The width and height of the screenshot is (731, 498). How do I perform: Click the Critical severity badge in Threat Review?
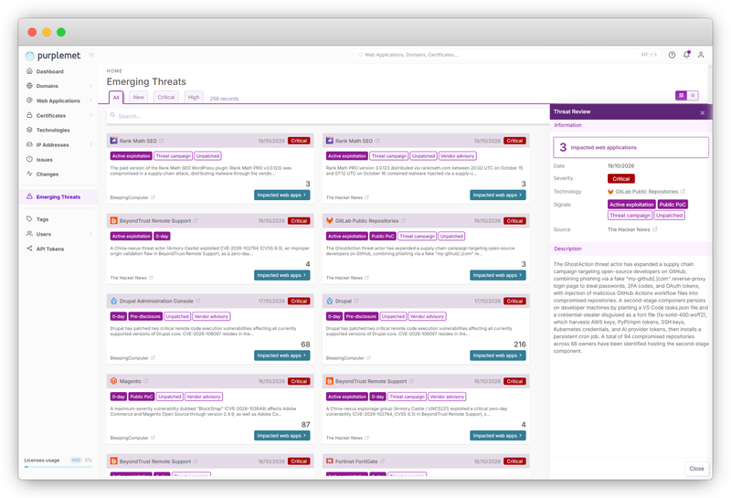[x=621, y=178]
